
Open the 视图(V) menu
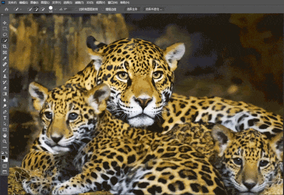(x=100, y=3)
